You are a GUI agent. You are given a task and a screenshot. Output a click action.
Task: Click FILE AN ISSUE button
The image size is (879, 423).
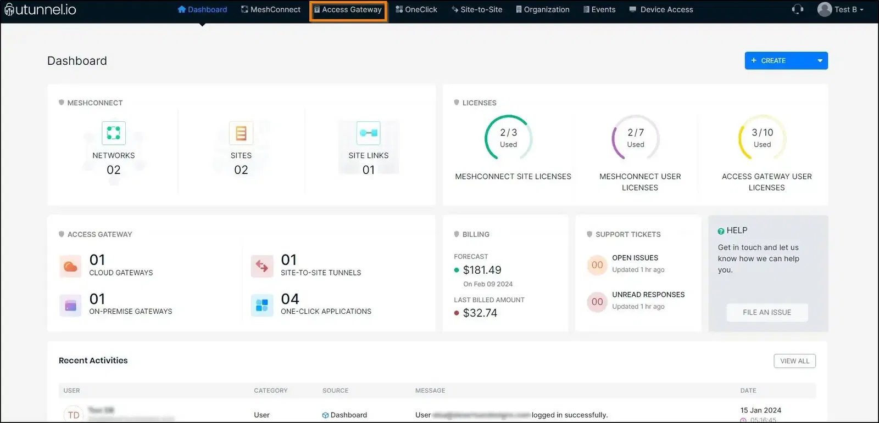click(767, 312)
